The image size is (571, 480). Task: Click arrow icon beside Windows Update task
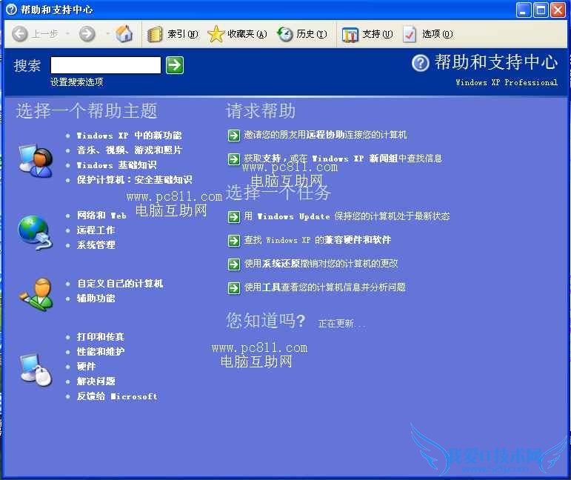(234, 217)
